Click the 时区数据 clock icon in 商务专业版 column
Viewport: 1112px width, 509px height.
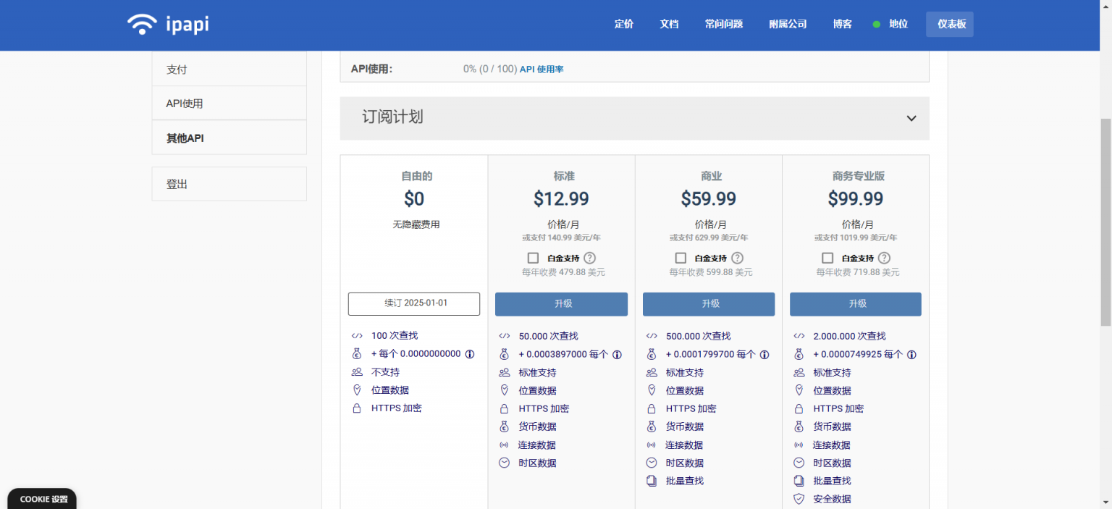[799, 462]
